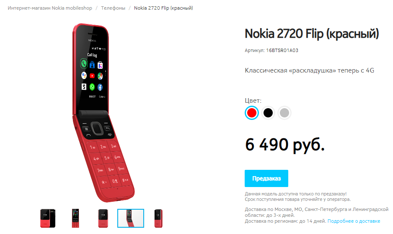This screenshot has height=234, width=393.
Task: Click the red YouTube icon on phone
Action: (x=92, y=76)
